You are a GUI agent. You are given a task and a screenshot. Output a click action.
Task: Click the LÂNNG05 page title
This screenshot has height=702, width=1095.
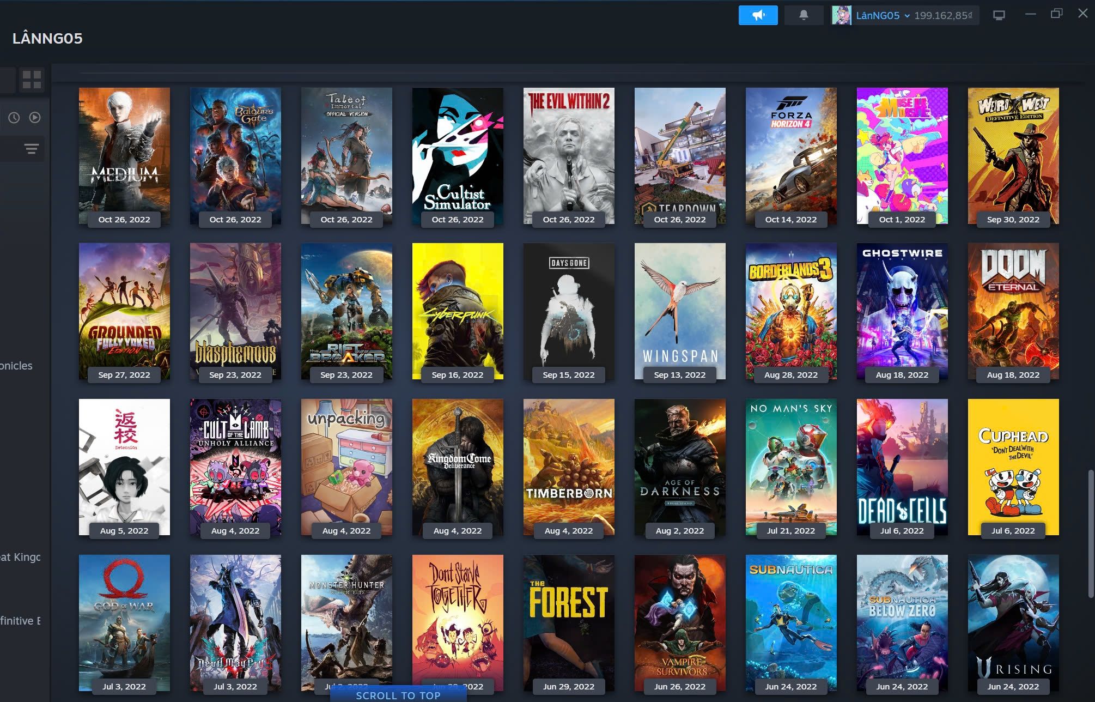[x=47, y=38]
